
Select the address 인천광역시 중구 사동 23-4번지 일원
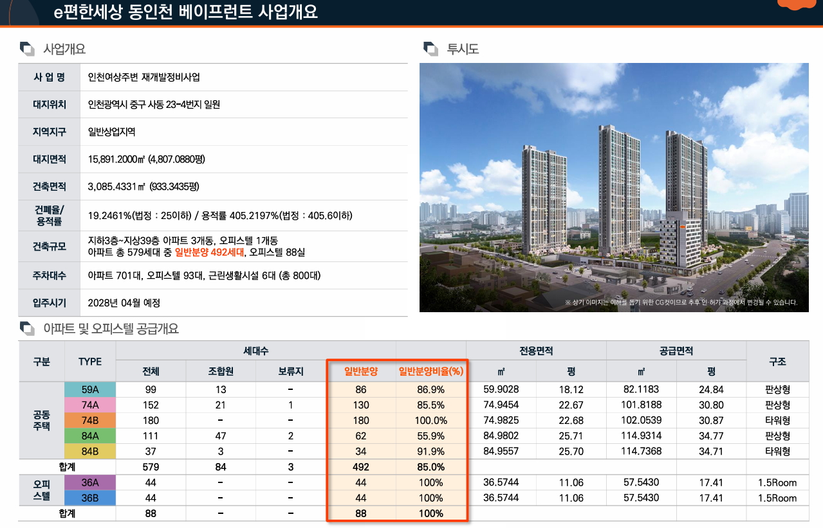point(154,104)
